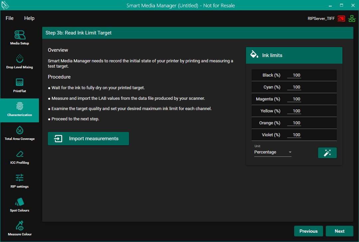Open the Media Setup section icon
Screen dimensions: 359x242
(20, 35)
